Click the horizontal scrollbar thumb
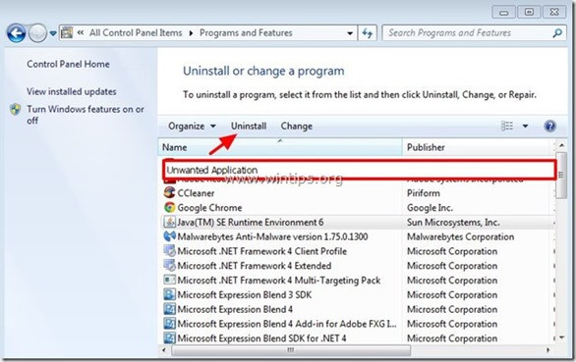 pyautogui.click(x=291, y=350)
